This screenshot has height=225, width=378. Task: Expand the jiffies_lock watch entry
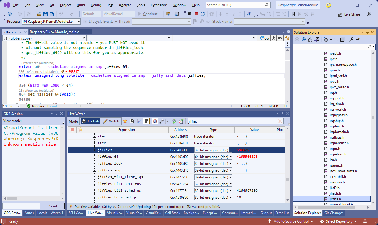tap(94, 163)
